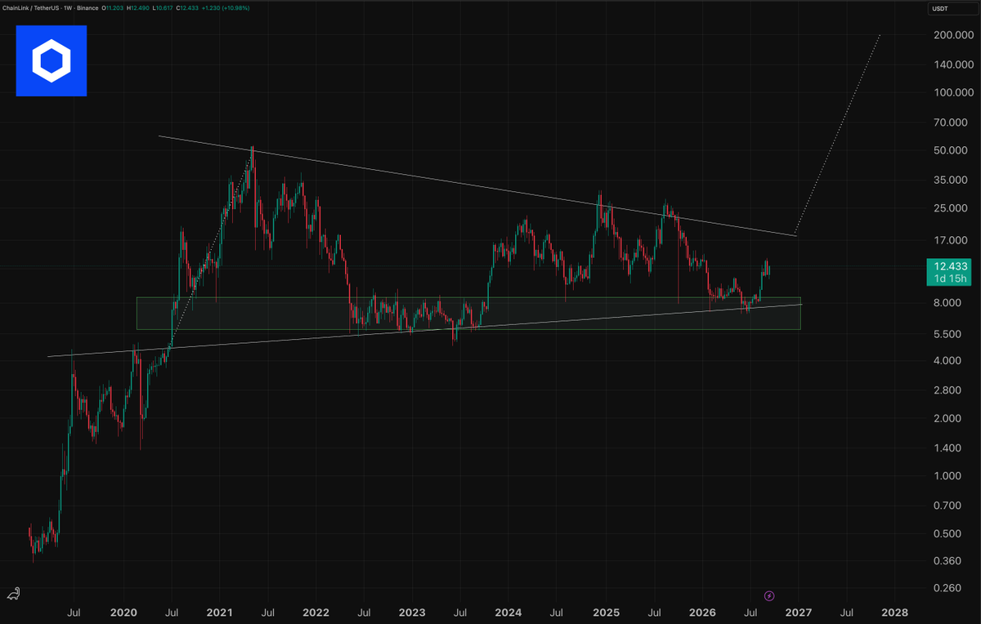Click the low value L10.617
The width and height of the screenshot is (981, 624).
(x=163, y=7)
